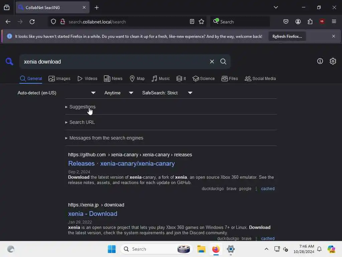
Task: Reload the current page
Action: pos(32,22)
